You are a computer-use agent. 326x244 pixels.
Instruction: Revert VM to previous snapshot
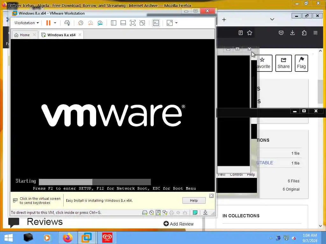[90, 23]
